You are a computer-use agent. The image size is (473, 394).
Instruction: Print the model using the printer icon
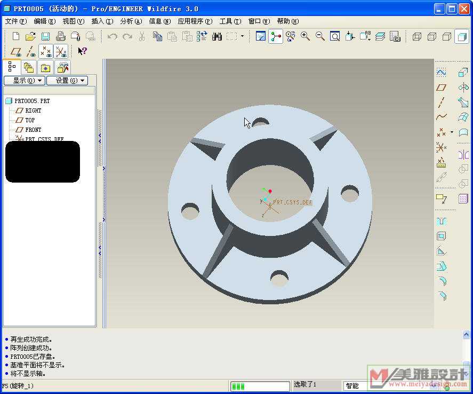click(60, 36)
